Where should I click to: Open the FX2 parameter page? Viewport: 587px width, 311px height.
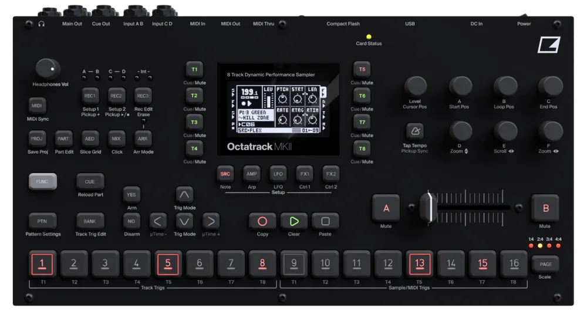click(331, 174)
